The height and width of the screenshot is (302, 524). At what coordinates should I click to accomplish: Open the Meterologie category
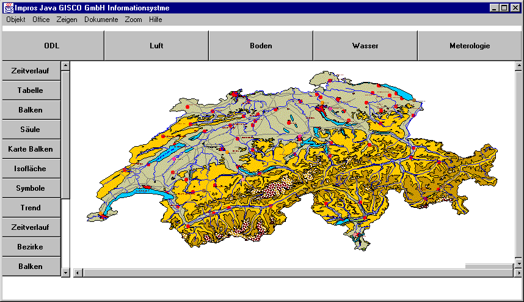469,46
